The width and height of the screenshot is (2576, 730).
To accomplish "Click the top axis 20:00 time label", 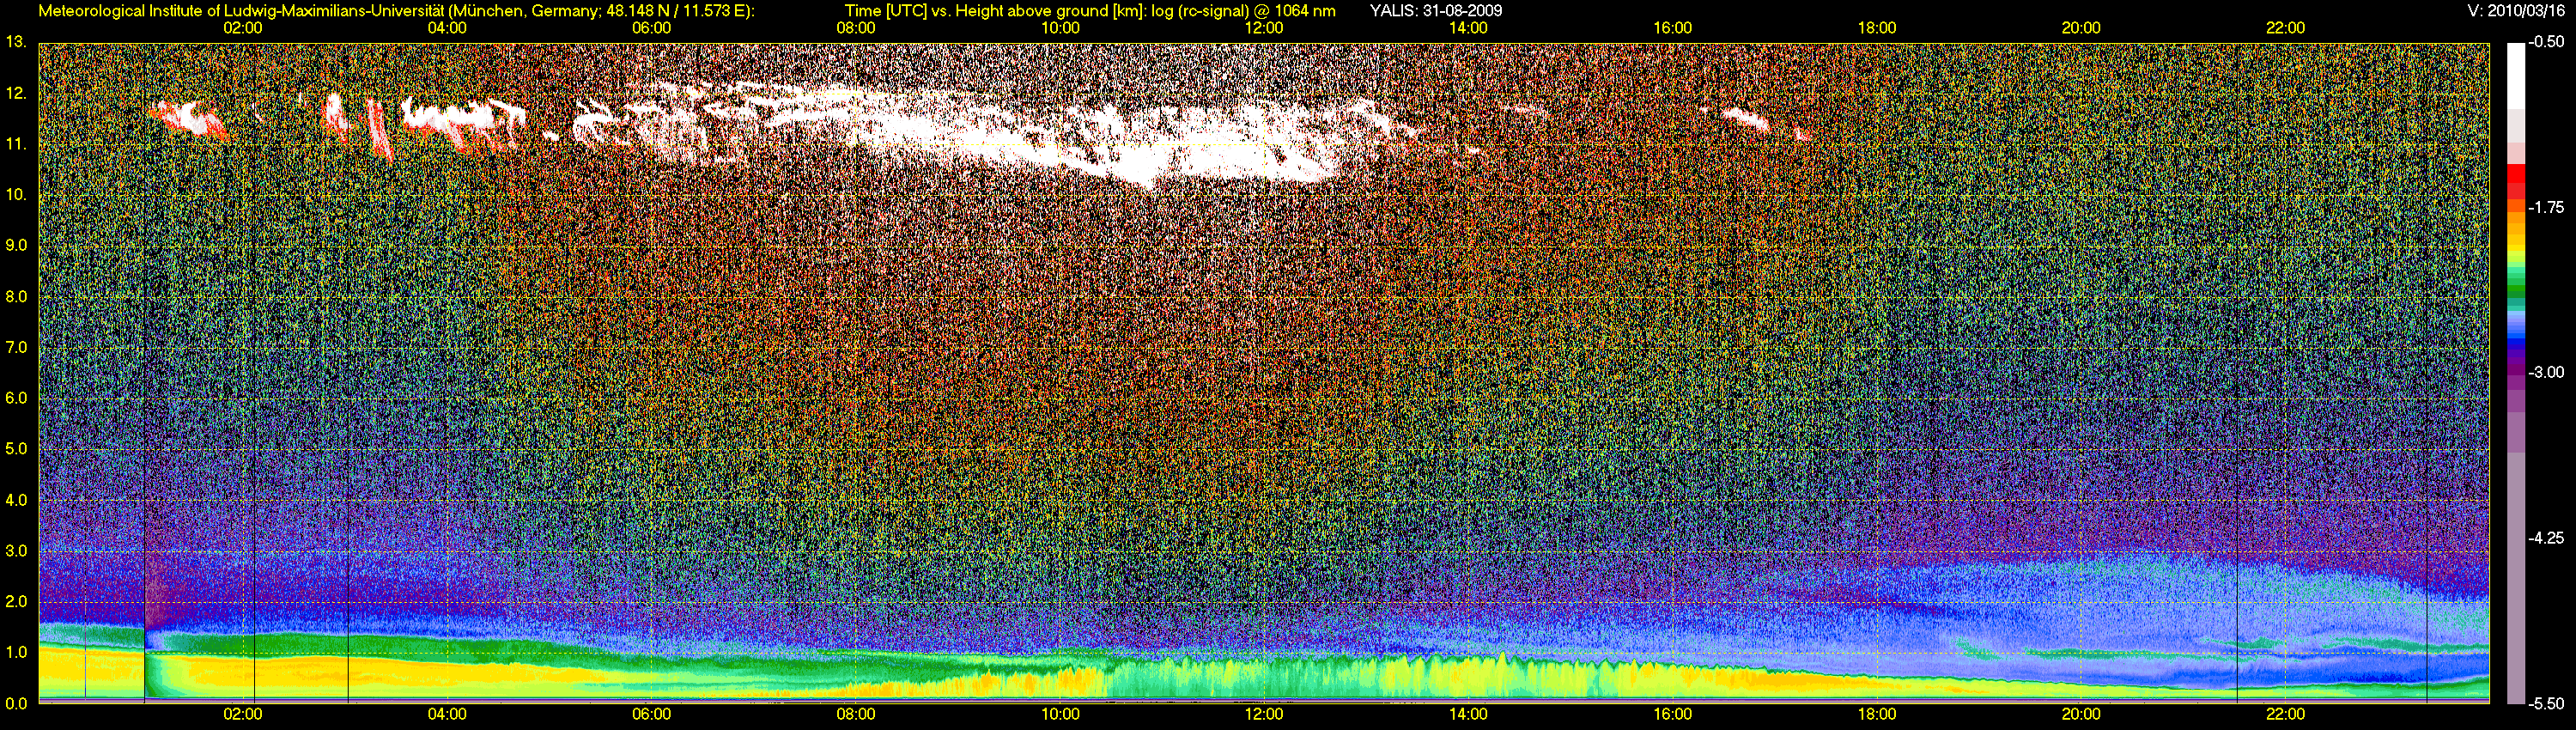I will click(x=2081, y=28).
